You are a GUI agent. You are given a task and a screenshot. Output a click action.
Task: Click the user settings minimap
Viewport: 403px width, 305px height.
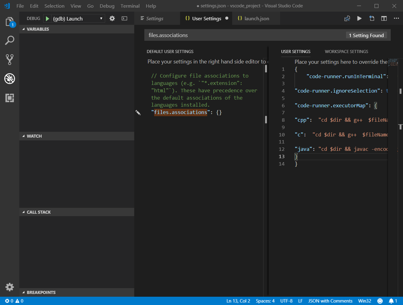393,62
